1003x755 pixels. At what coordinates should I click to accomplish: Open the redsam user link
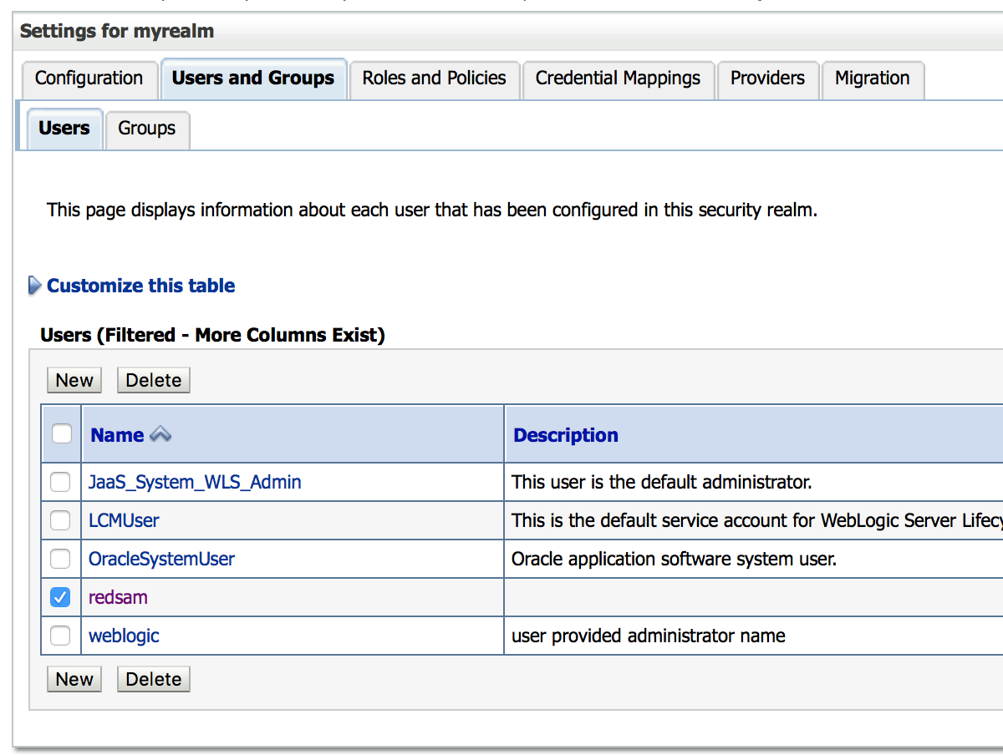click(118, 598)
